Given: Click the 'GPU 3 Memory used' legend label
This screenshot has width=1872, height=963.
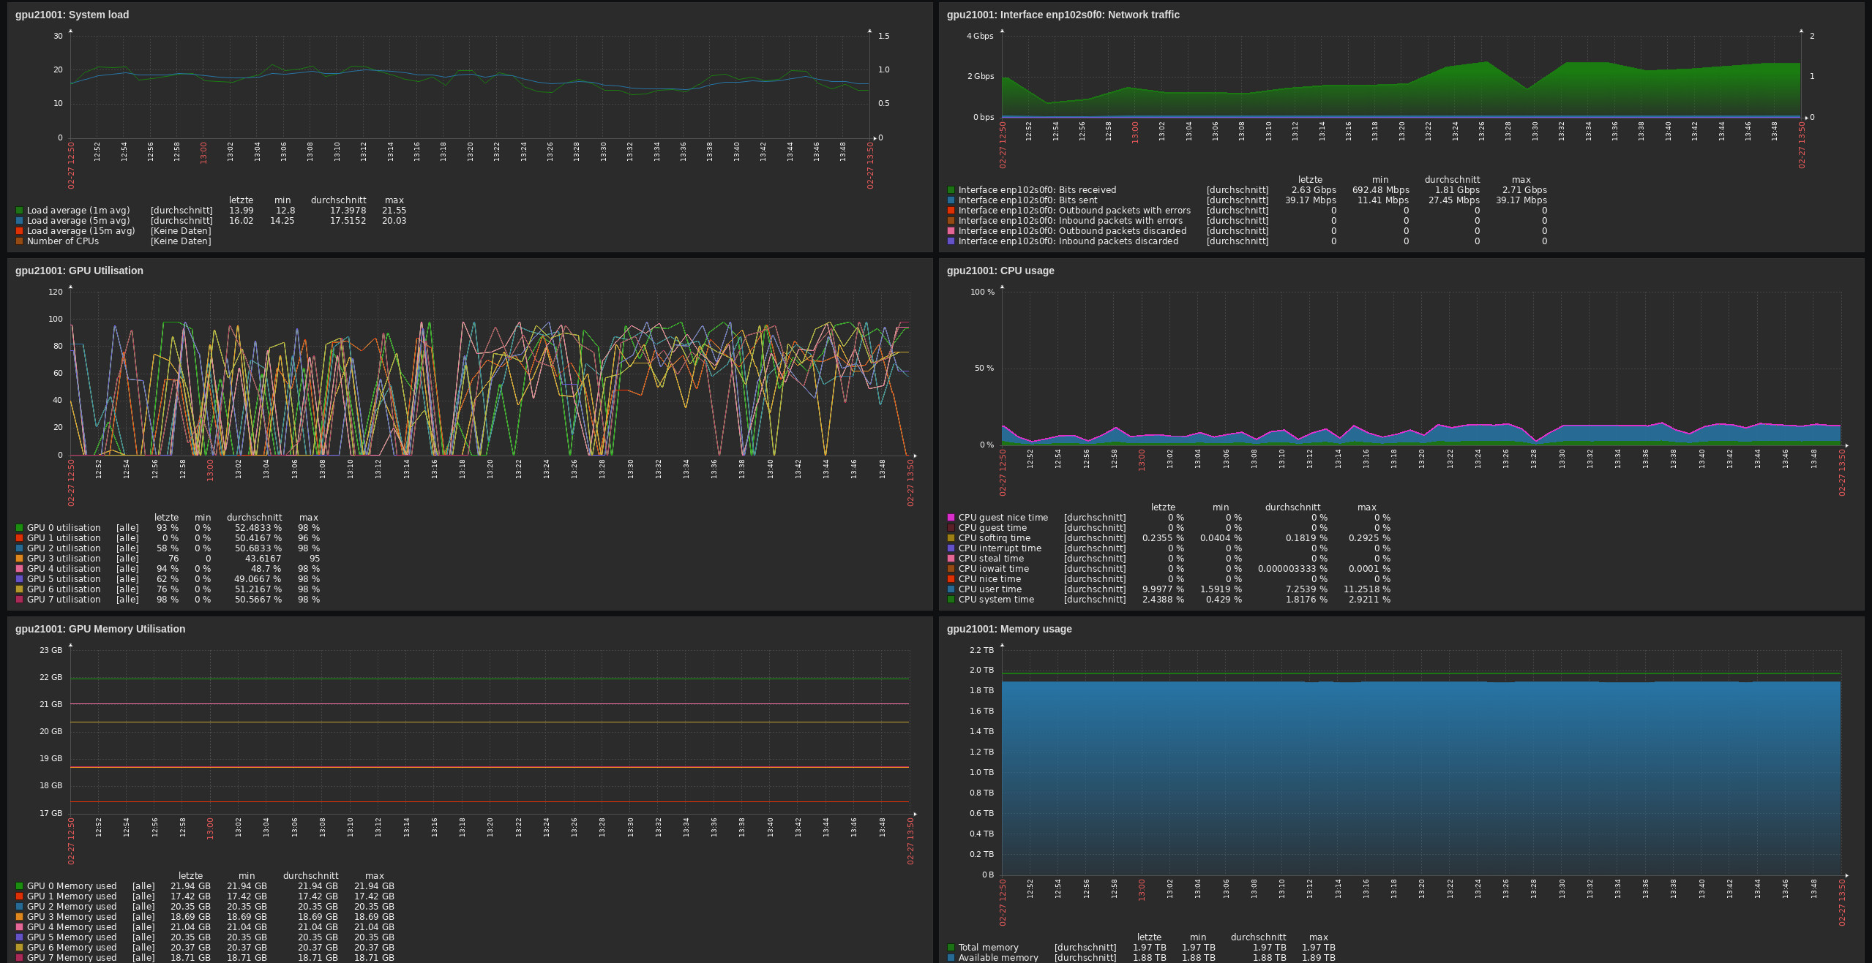Looking at the screenshot, I should (x=72, y=917).
